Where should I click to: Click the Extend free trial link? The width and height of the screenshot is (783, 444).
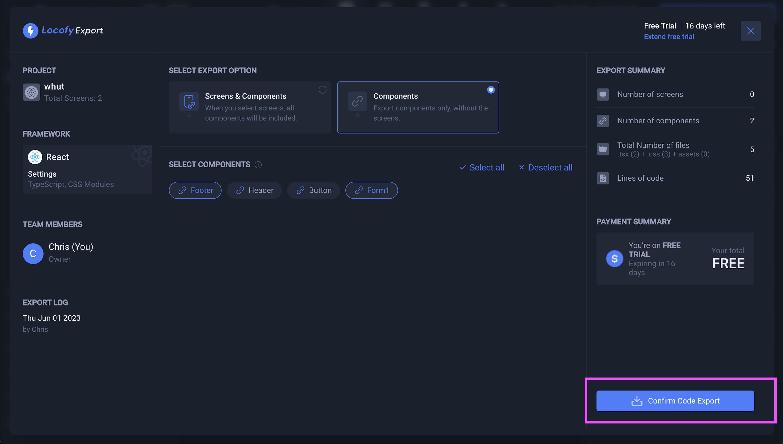point(669,36)
